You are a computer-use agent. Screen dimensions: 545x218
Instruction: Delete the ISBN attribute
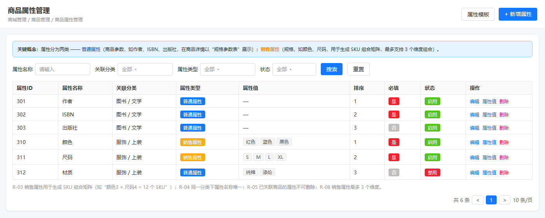(x=504, y=114)
